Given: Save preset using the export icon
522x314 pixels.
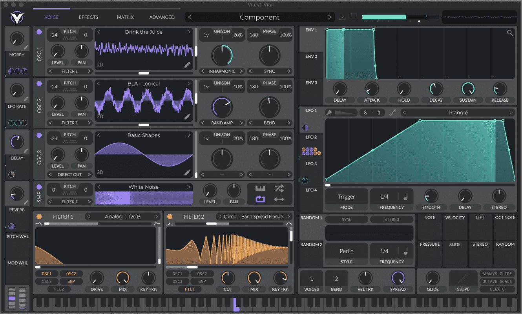Looking at the screenshot, I should coord(342,17).
